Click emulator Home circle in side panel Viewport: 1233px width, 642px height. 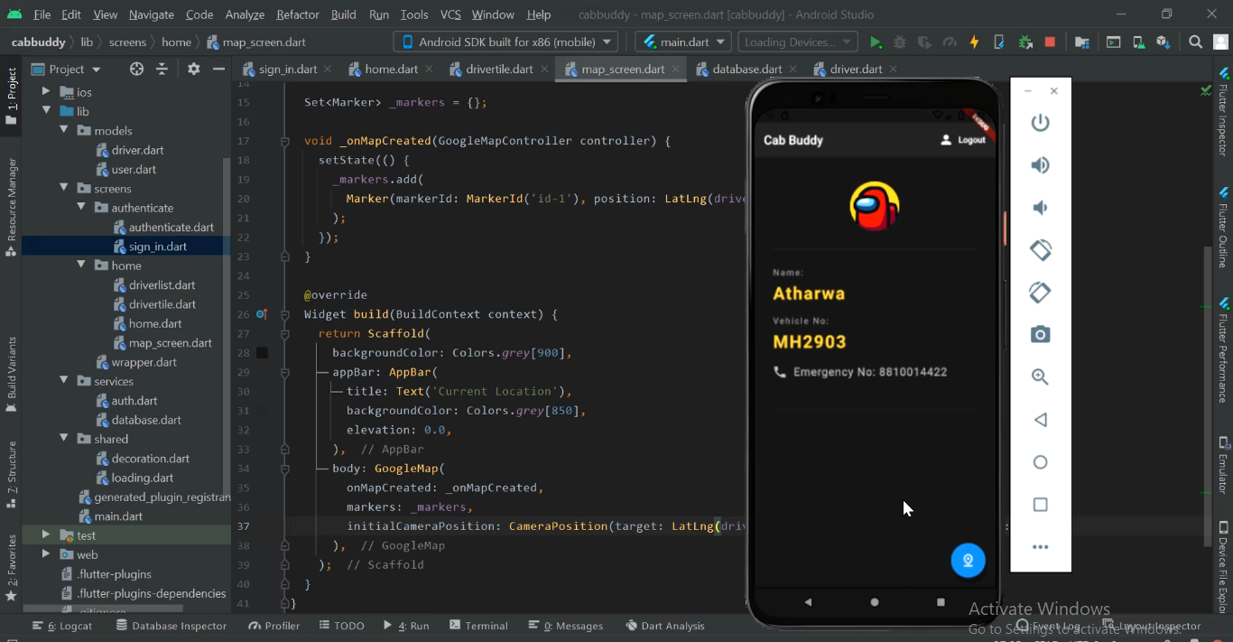(x=1041, y=462)
